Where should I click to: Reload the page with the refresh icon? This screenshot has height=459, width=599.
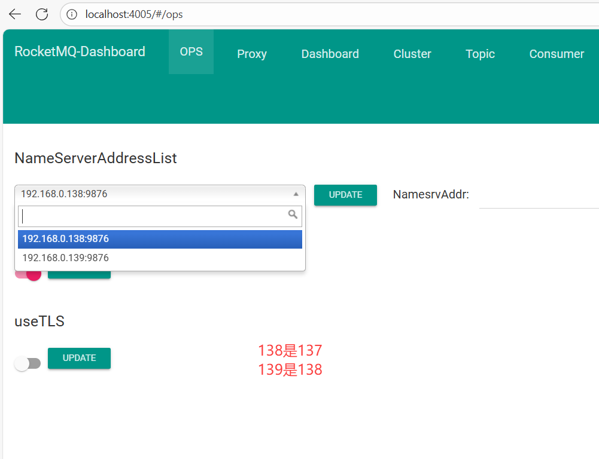pyautogui.click(x=42, y=14)
